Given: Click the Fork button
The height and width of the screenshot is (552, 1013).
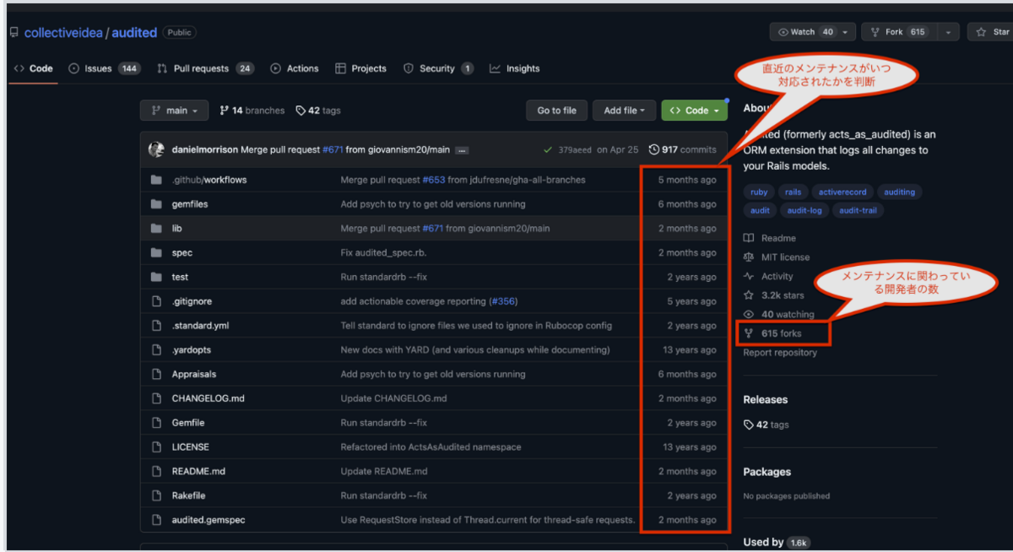Looking at the screenshot, I should pos(900,32).
